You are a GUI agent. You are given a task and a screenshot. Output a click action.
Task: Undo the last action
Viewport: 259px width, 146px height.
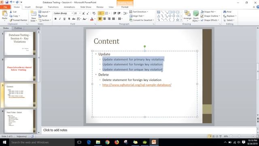[11, 2]
